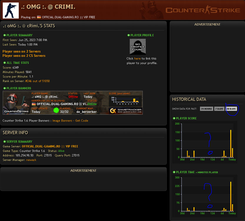Click the green bullet beside Player Score
Screen dimensions: 245x221
(x=174, y=118)
